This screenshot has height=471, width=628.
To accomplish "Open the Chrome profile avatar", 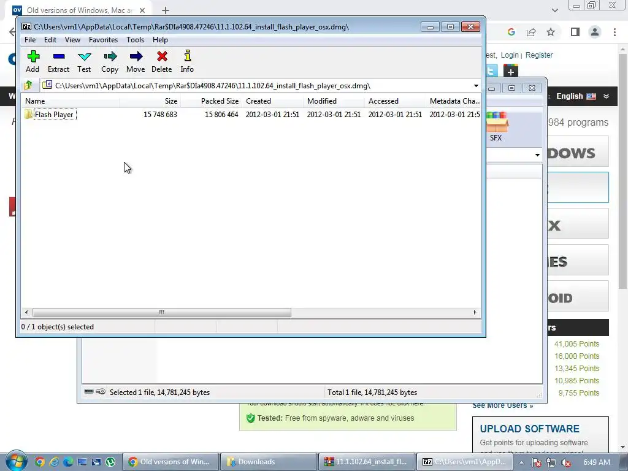I will [x=595, y=32].
